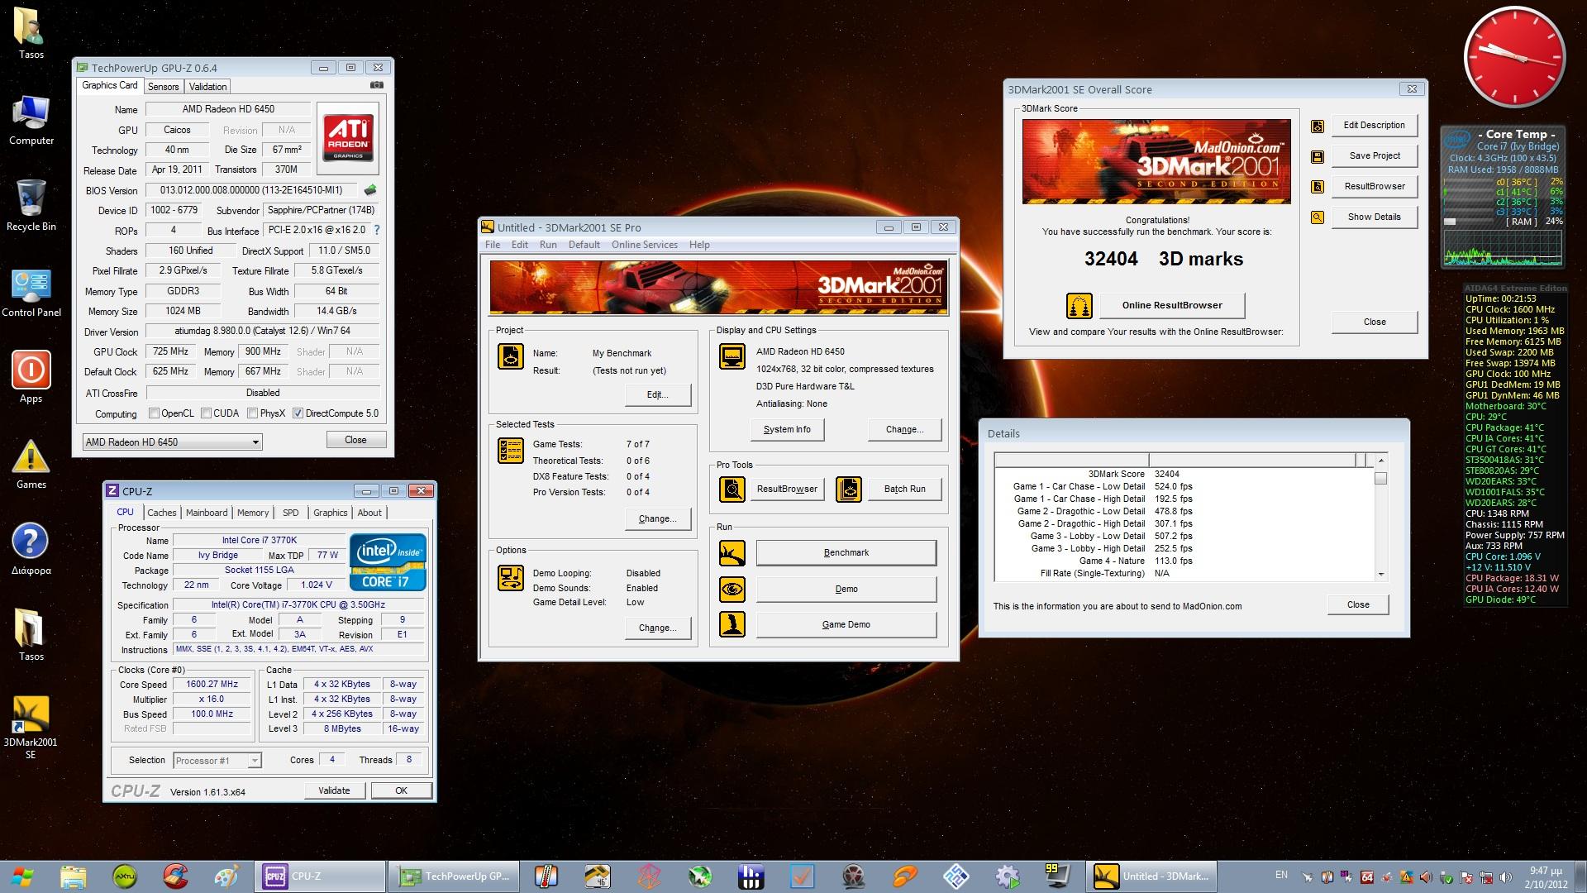Click the bus interface question mark in GPU-Z
This screenshot has height=893, width=1587.
377,230
